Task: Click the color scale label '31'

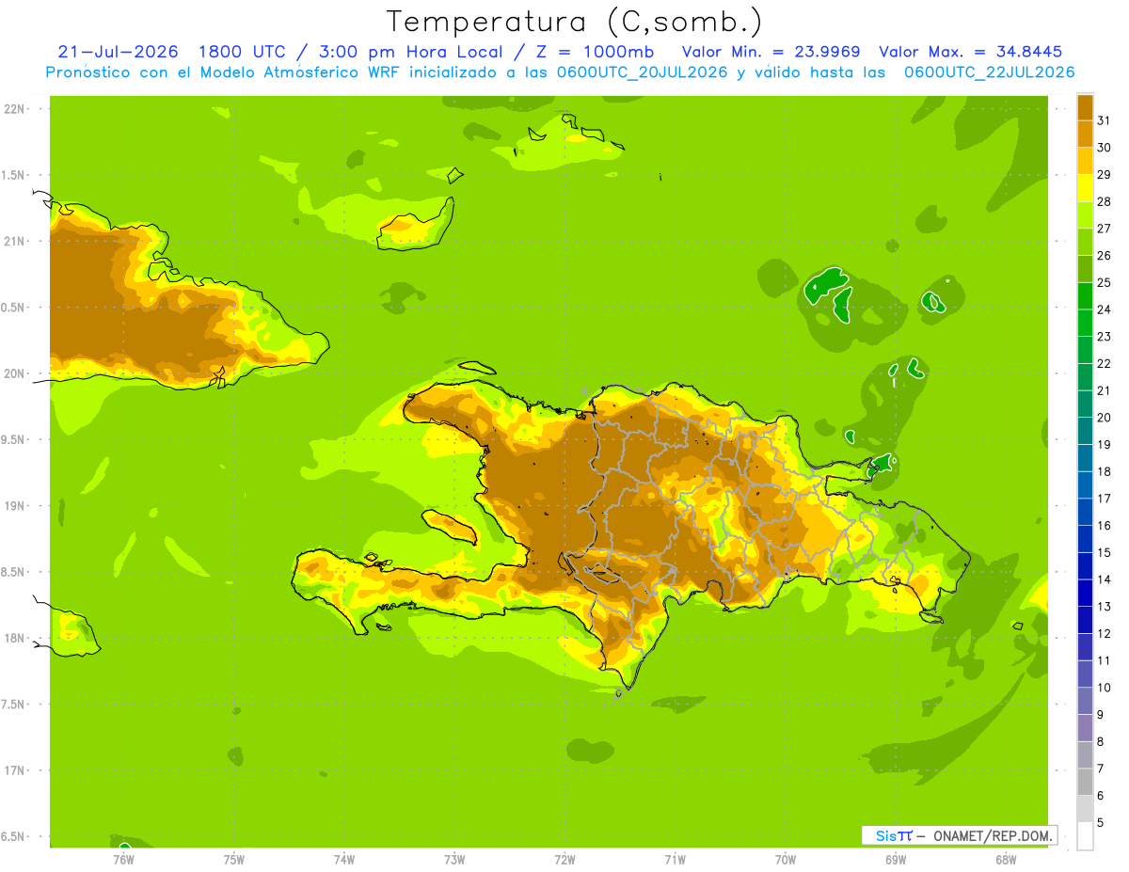Action: point(1105,120)
